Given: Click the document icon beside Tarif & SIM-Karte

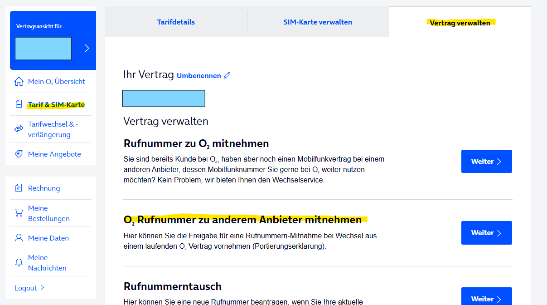Looking at the screenshot, I should [19, 104].
